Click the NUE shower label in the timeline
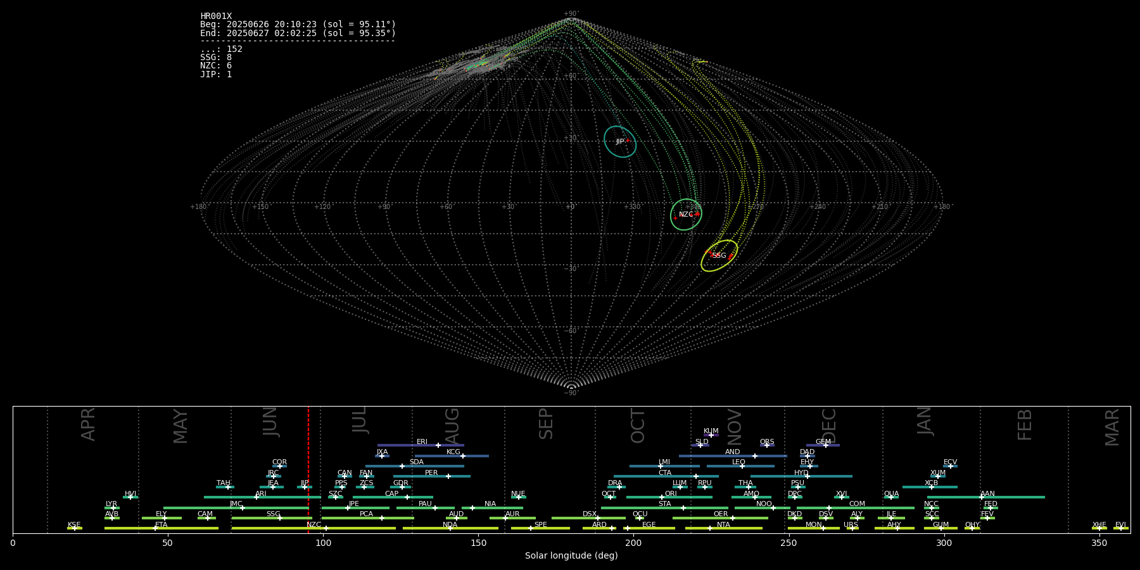The width and height of the screenshot is (1140, 570). [518, 493]
